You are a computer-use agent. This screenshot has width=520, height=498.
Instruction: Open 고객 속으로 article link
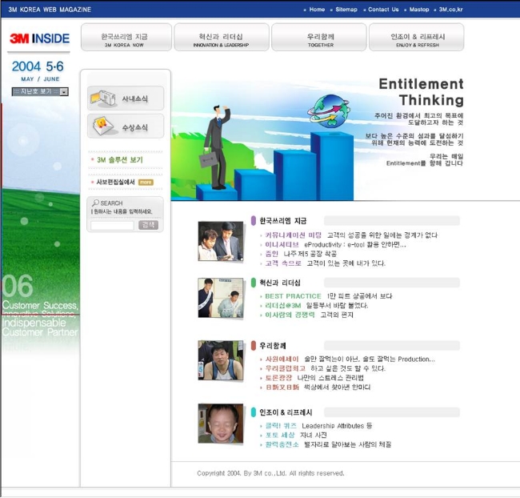pyautogui.click(x=325, y=263)
